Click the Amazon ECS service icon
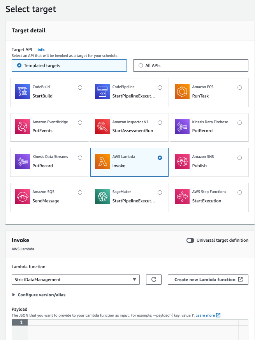 coord(182,92)
